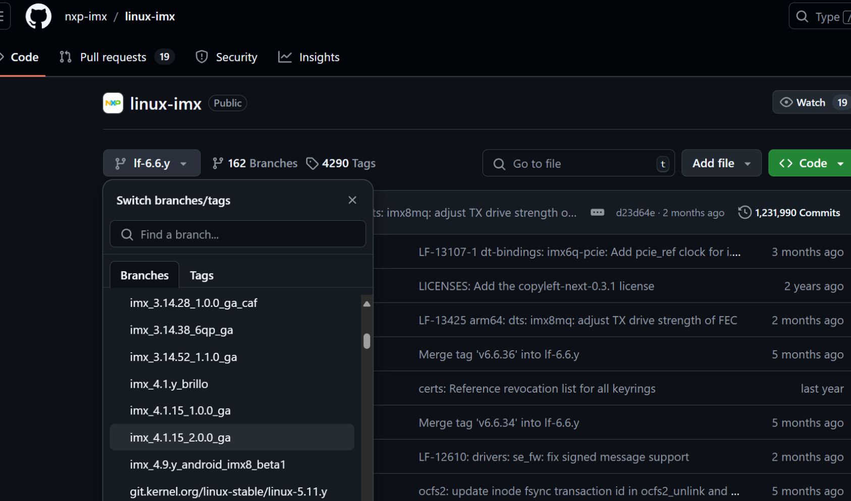The width and height of the screenshot is (851, 501).
Task: Close the Switch branches/tags popup
Action: pos(352,200)
